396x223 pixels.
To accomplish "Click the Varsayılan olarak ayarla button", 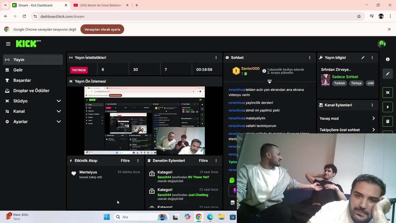I will (x=102, y=29).
